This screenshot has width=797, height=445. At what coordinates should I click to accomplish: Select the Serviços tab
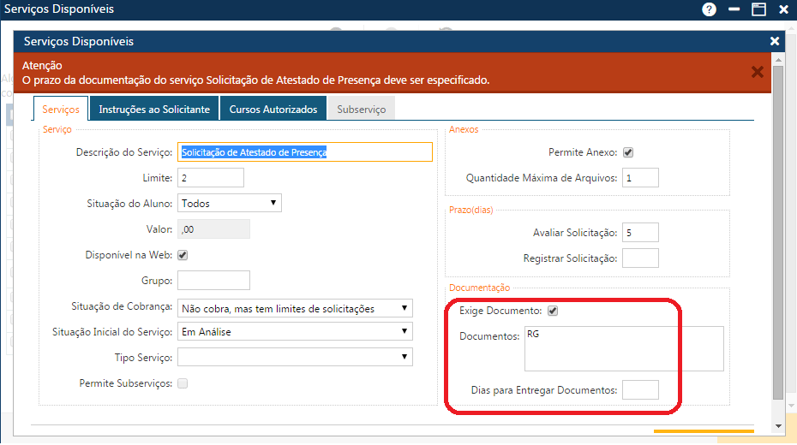[61, 110]
